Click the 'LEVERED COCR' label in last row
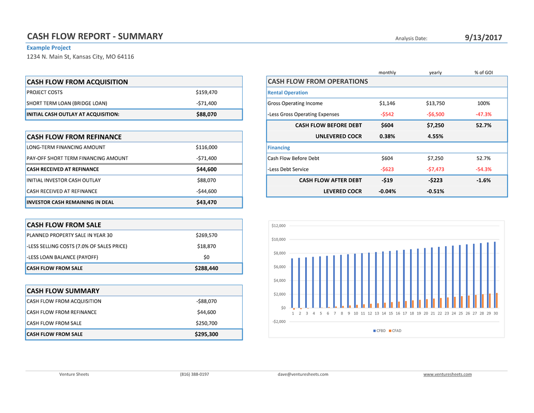The width and height of the screenshot is (534, 413). pyautogui.click(x=342, y=192)
